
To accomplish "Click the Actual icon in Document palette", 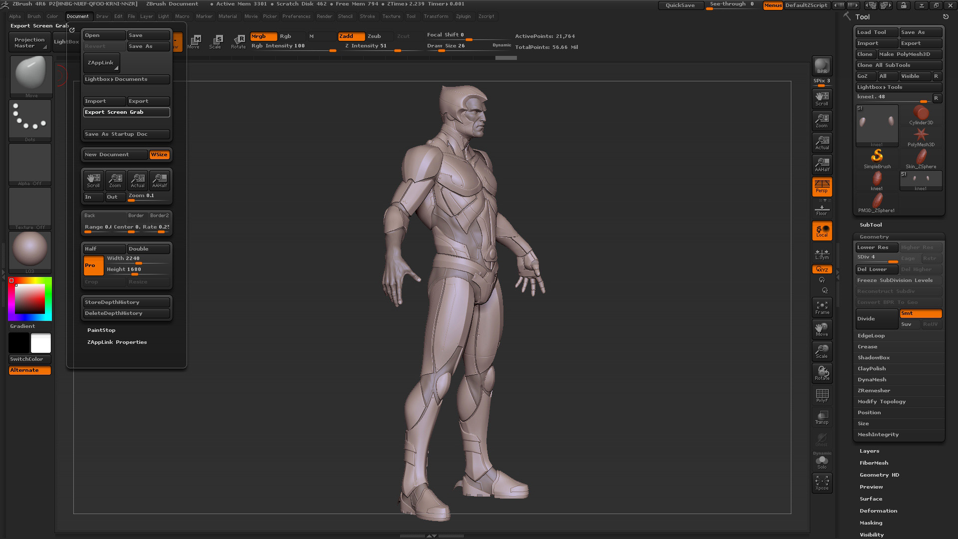I will pyautogui.click(x=137, y=181).
